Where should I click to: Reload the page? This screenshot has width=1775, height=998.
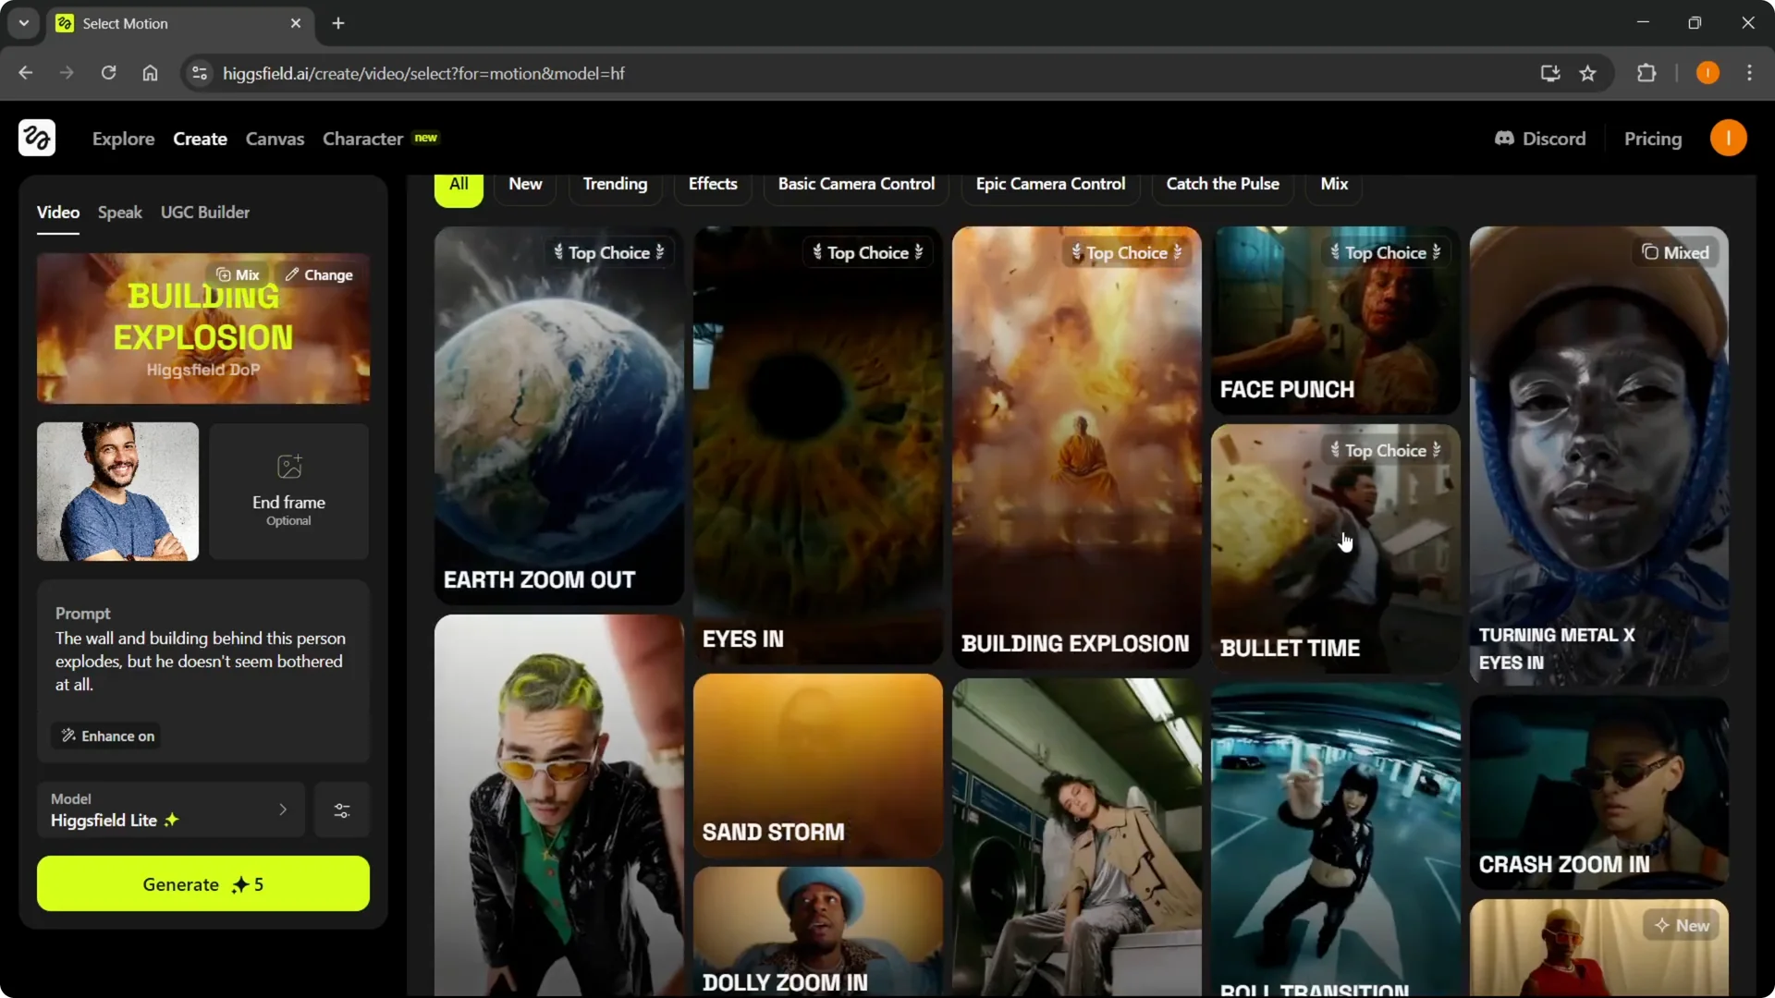[108, 73]
